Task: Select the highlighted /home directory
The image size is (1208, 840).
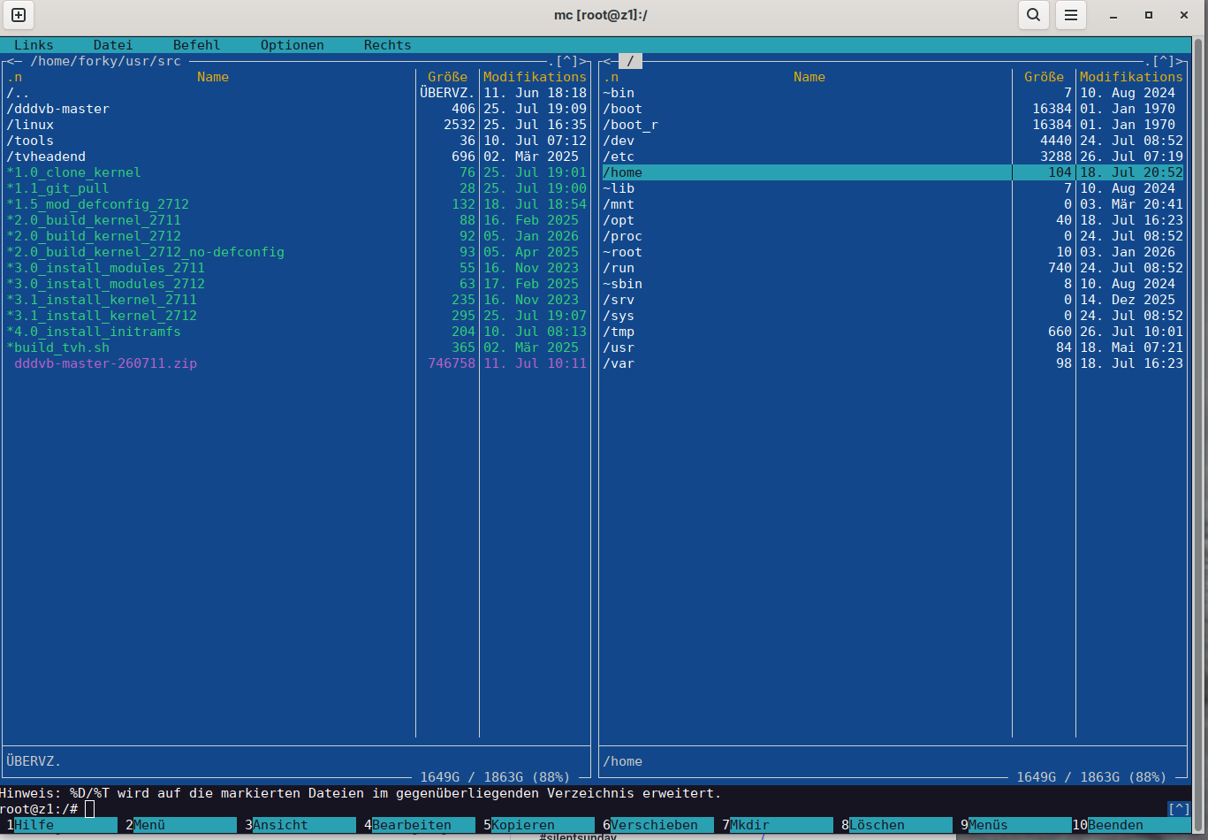Action: [x=893, y=172]
